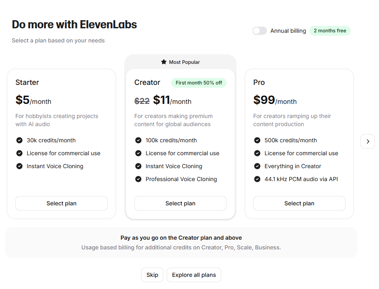Image resolution: width=379 pixels, height=289 pixels.
Task: Select the Starter plan button
Action: pos(61,203)
